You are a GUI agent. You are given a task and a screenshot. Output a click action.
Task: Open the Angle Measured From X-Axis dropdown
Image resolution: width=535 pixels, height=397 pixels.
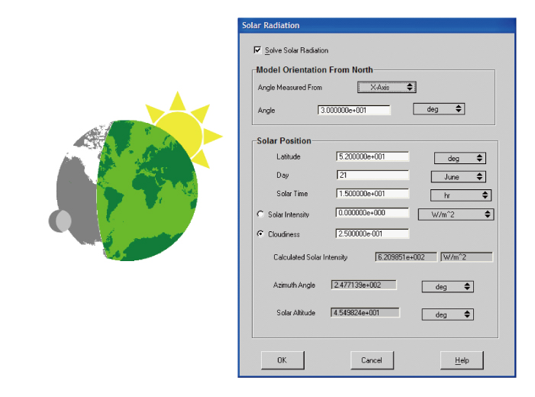click(x=387, y=87)
